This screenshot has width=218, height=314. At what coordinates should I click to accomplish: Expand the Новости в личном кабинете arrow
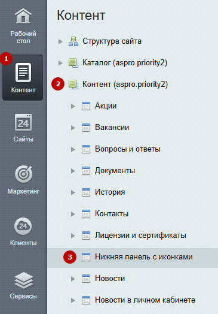[73, 300]
